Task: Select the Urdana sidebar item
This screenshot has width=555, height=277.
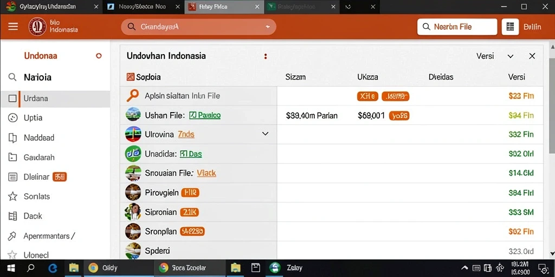Action: pyautogui.click(x=55, y=98)
